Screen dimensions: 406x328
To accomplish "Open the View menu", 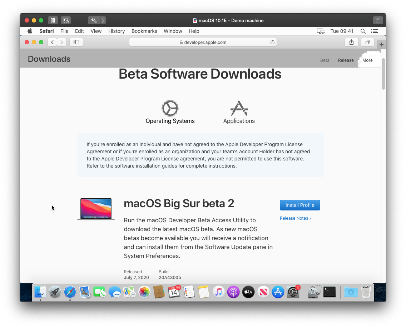I will click(96, 31).
